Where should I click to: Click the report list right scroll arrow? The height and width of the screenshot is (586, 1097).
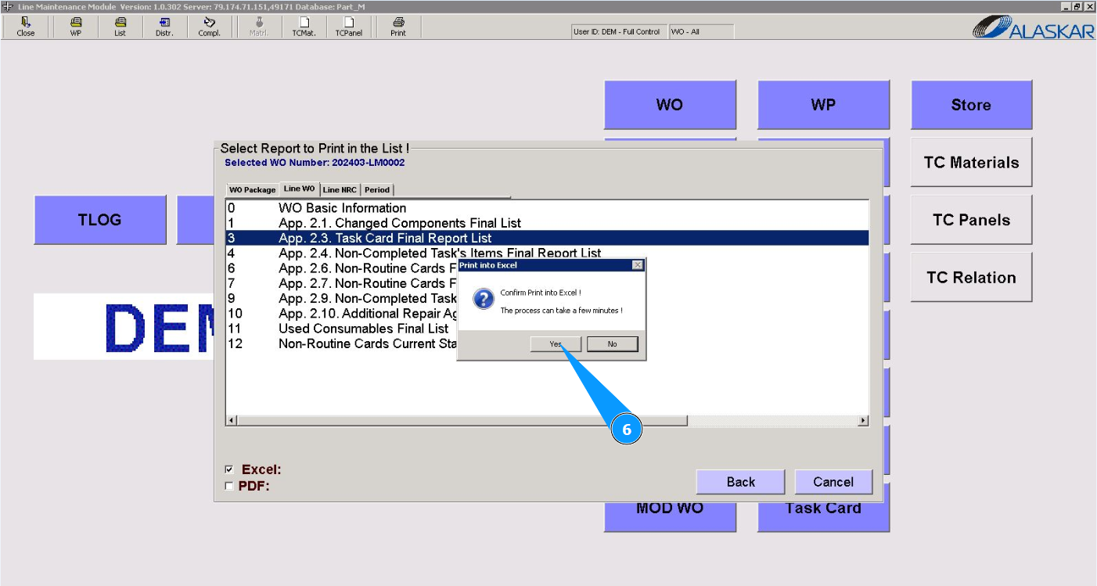click(863, 421)
